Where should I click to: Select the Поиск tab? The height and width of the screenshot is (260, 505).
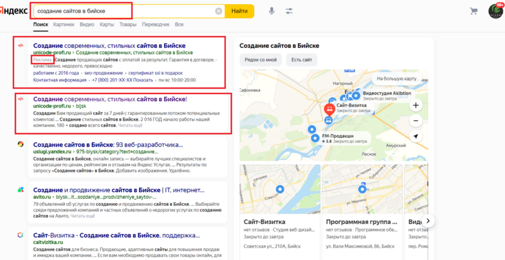coord(41,24)
